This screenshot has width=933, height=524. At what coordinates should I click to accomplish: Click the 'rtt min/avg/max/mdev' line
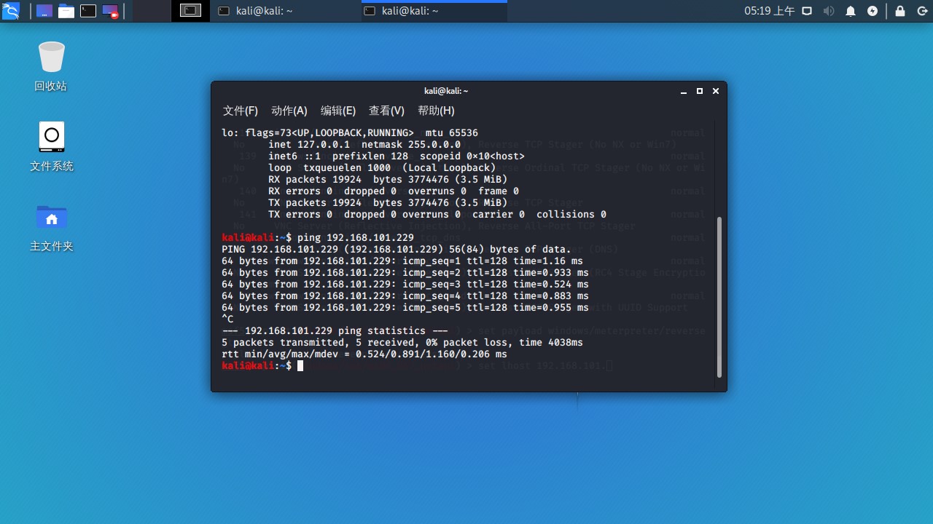click(364, 354)
